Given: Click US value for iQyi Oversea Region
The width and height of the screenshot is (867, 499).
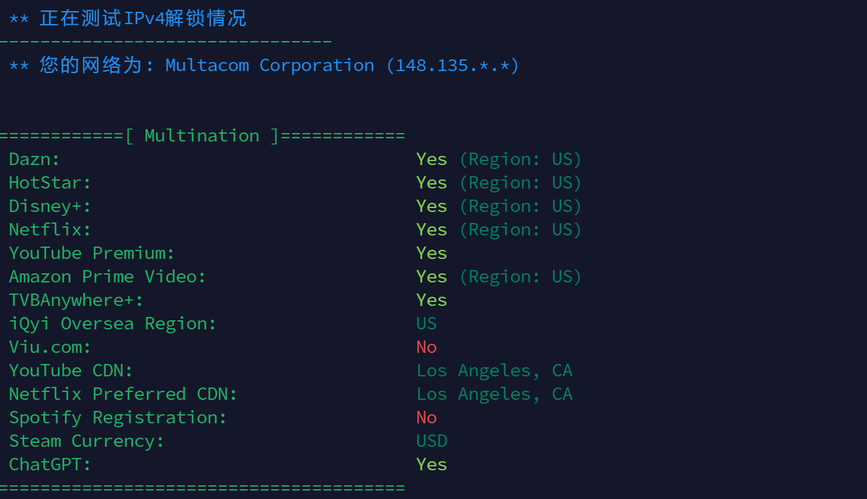Looking at the screenshot, I should pyautogui.click(x=426, y=324).
